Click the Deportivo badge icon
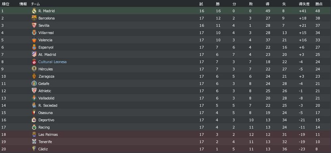331x153 pixels. [x=34, y=120]
